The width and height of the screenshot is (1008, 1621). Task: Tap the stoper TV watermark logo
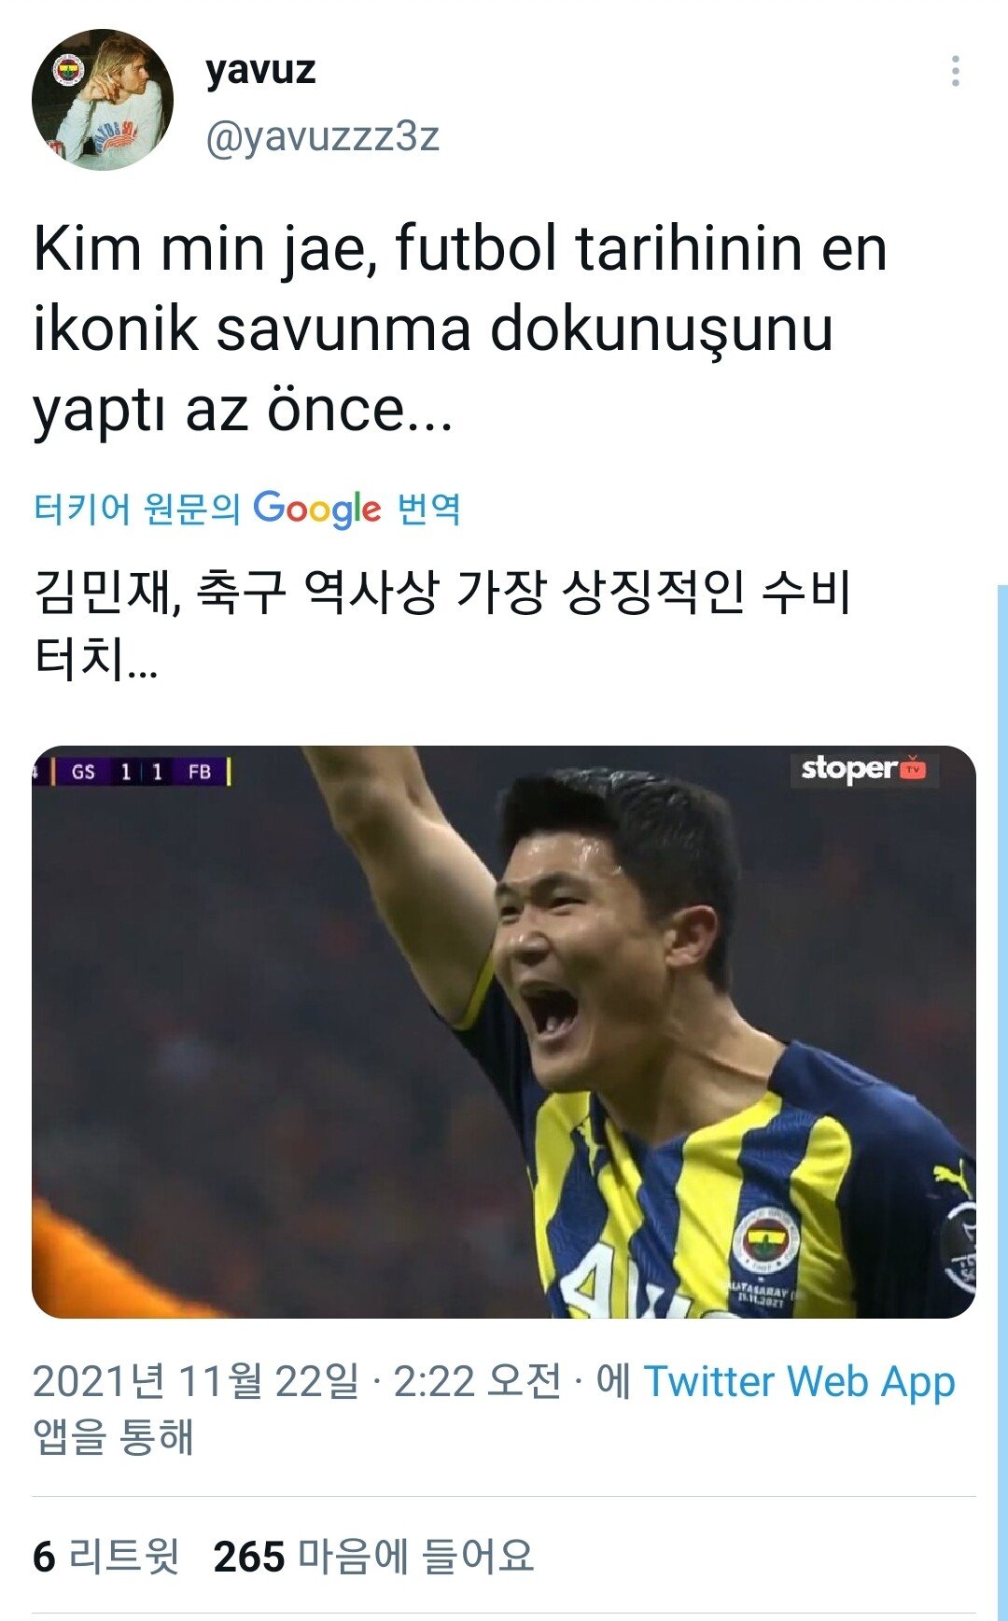(x=863, y=769)
